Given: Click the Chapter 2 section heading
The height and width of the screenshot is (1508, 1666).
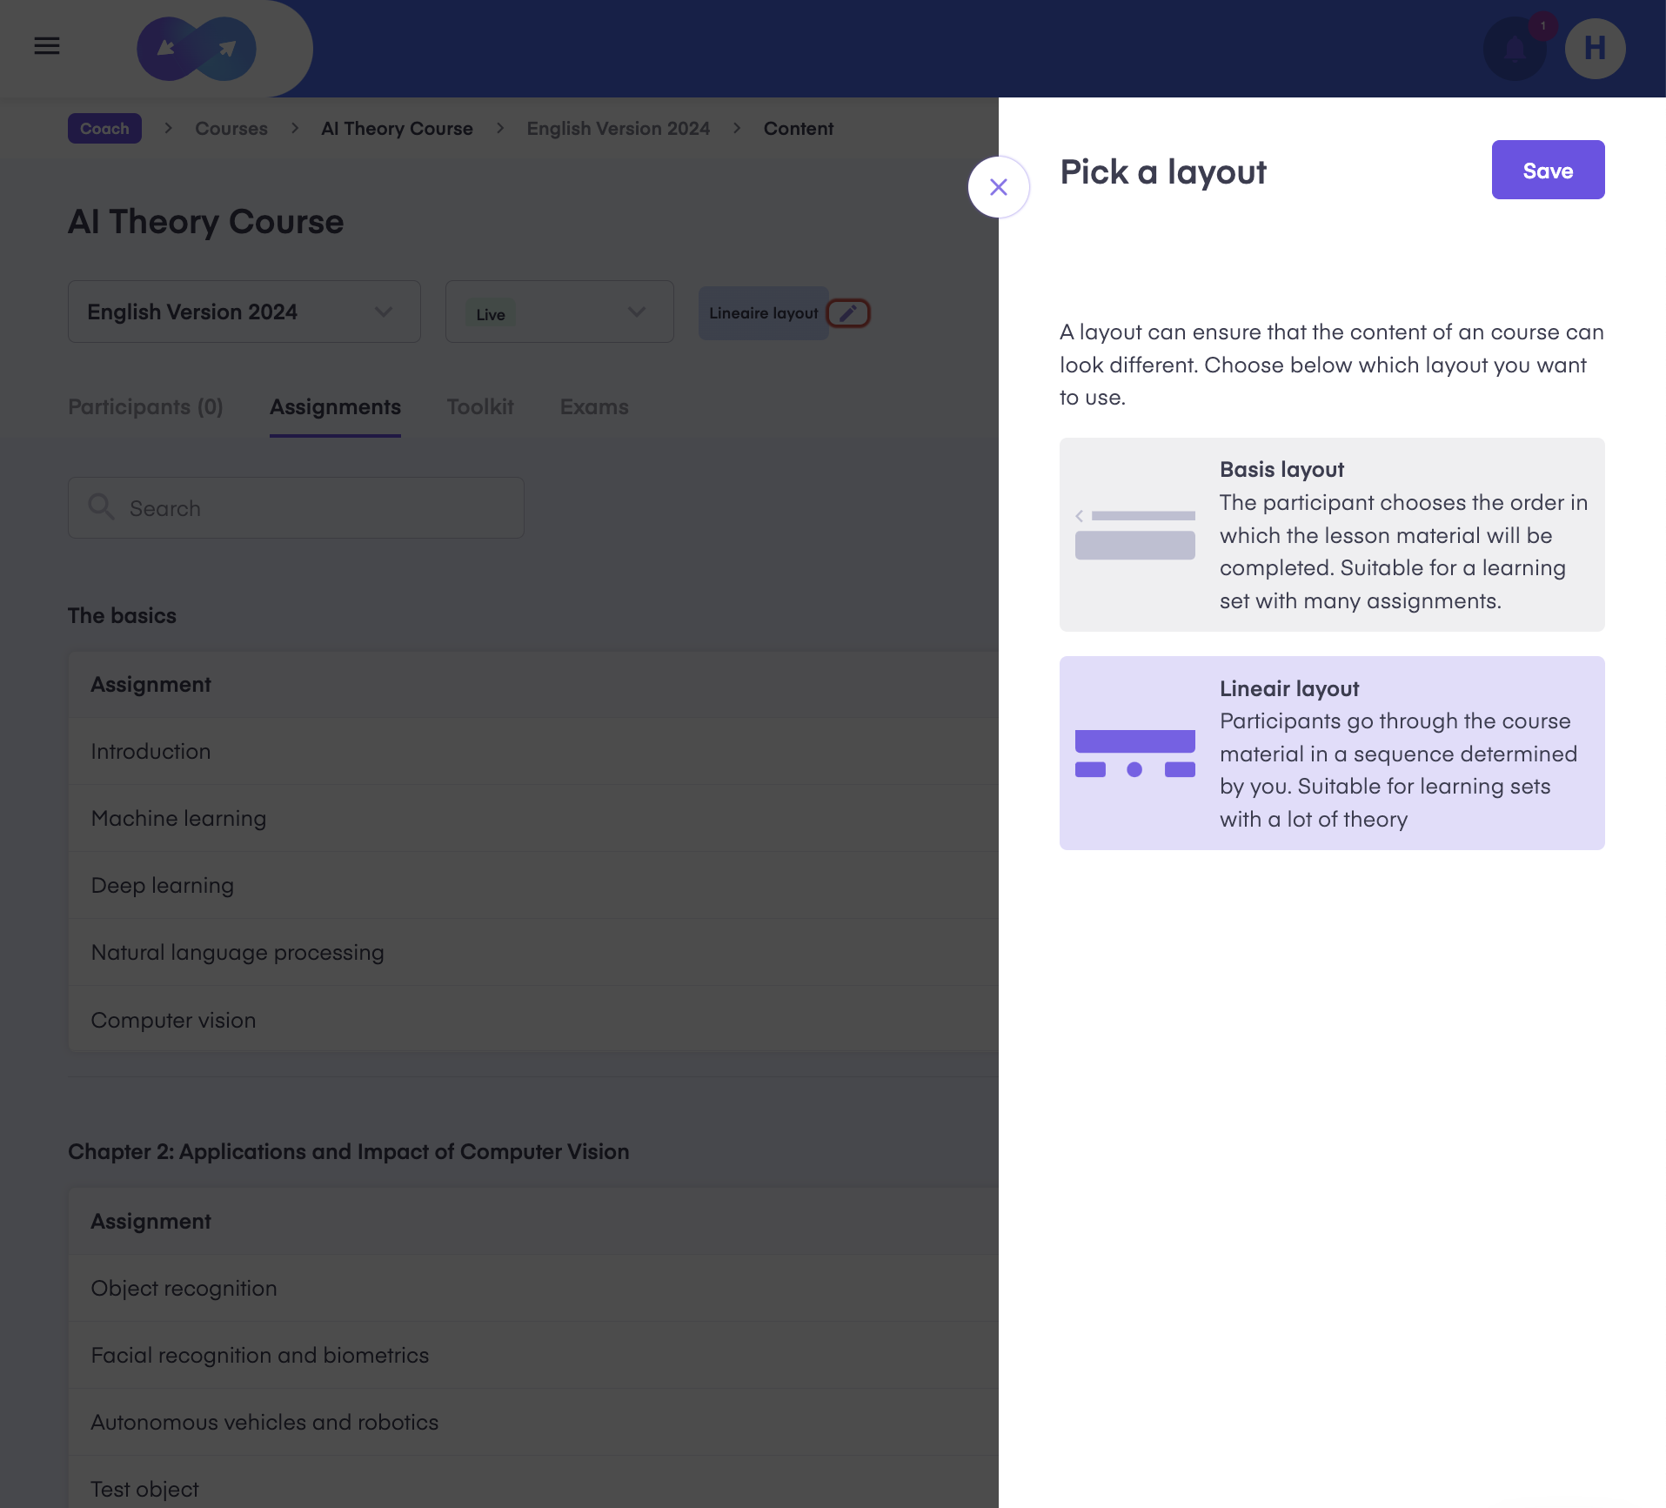Looking at the screenshot, I should point(348,1152).
